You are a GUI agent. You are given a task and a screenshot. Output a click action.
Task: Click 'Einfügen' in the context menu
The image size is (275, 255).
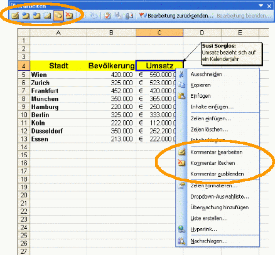tap(201, 96)
